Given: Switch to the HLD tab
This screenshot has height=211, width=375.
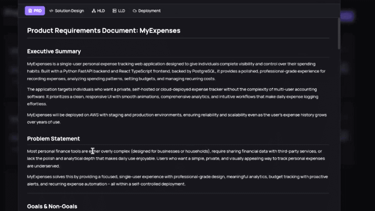Looking at the screenshot, I should [x=98, y=11].
